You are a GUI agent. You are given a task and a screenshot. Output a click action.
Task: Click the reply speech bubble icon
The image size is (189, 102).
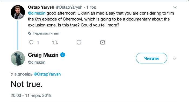(31, 42)
